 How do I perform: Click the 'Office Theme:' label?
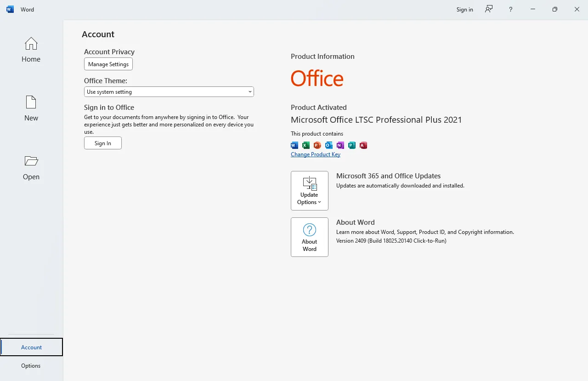[106, 81]
